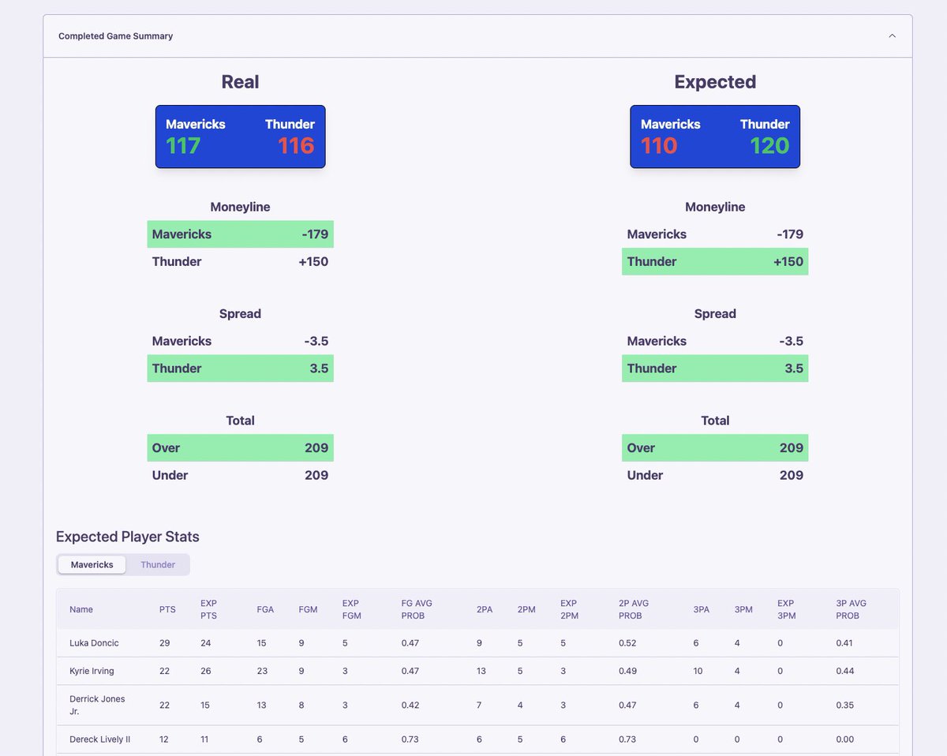This screenshot has width=947, height=756.
Task: Click the Expected heading
Action: 715,82
